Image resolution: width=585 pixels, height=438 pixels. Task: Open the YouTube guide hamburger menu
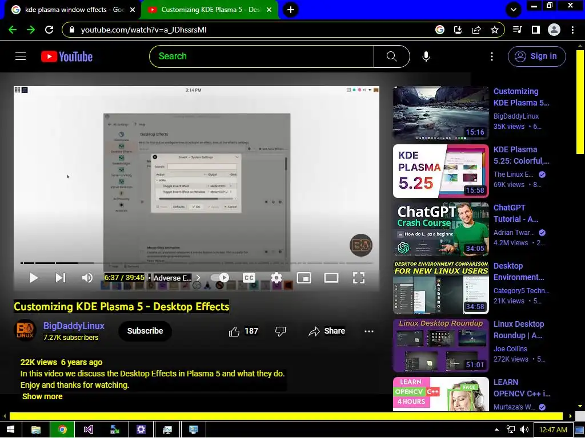[x=21, y=56]
